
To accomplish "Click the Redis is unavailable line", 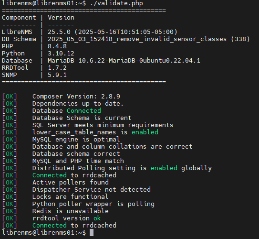I will [x=71, y=211].
